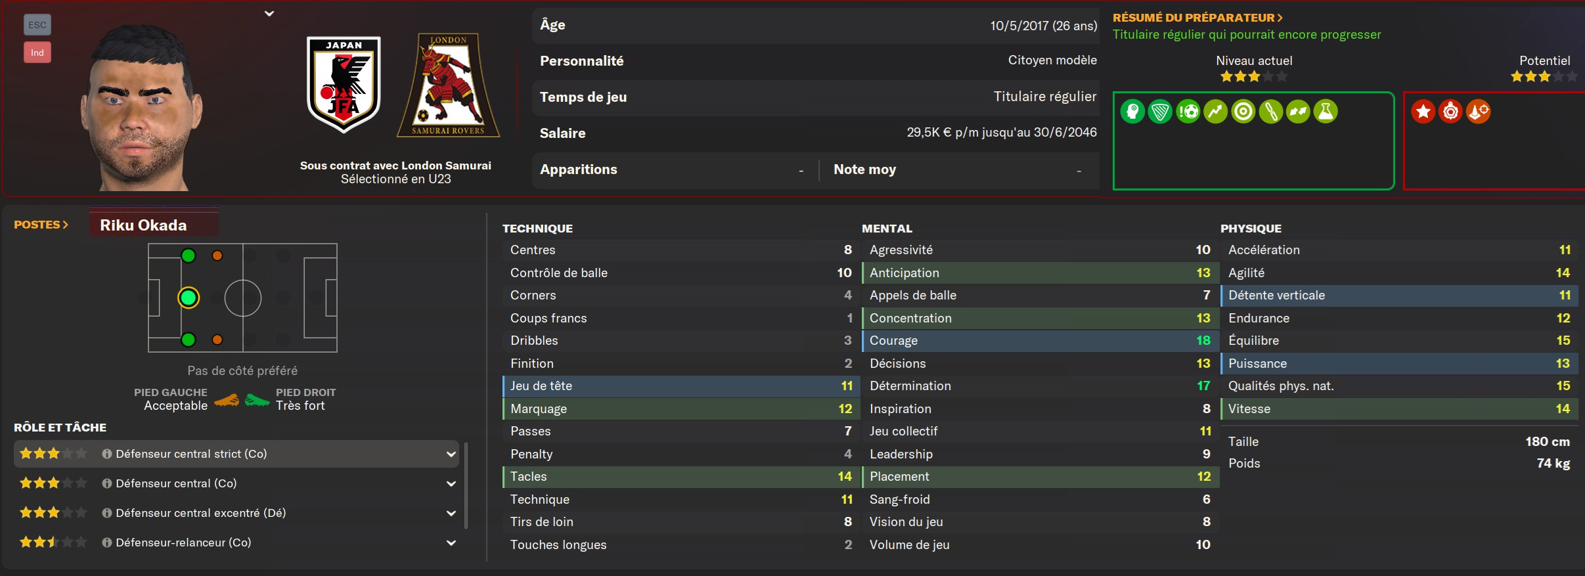This screenshot has width=1585, height=576.
Task: Open the dropdown chevron above the player portrait
Action: tap(269, 13)
